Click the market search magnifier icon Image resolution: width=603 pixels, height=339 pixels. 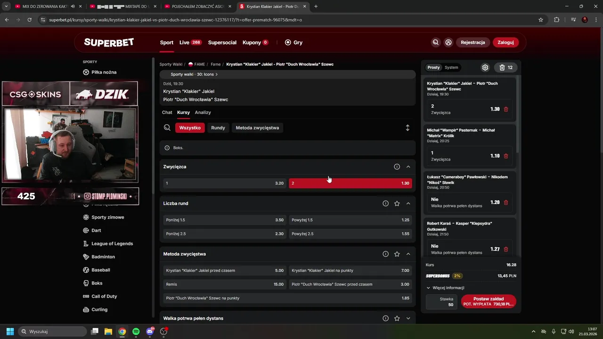click(x=167, y=128)
